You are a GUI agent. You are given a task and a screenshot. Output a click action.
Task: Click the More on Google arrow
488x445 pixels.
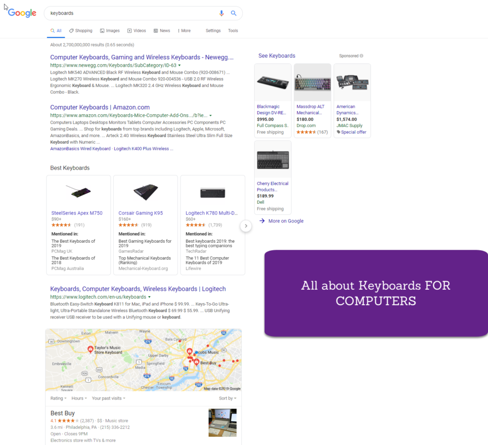pyautogui.click(x=262, y=221)
